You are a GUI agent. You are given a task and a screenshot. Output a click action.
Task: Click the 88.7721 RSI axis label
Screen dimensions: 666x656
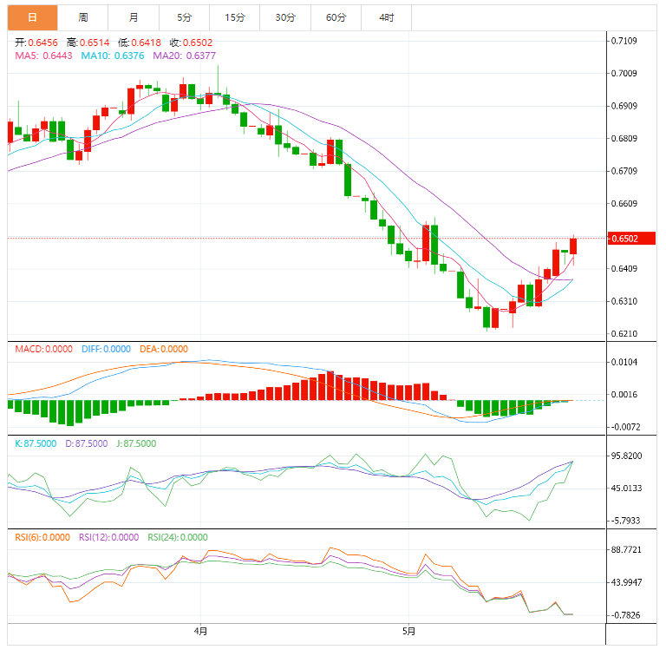[x=626, y=550]
